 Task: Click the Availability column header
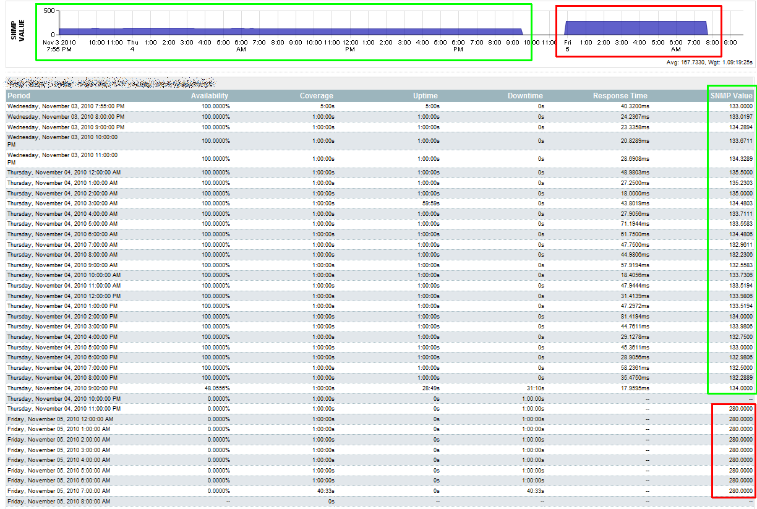210,96
